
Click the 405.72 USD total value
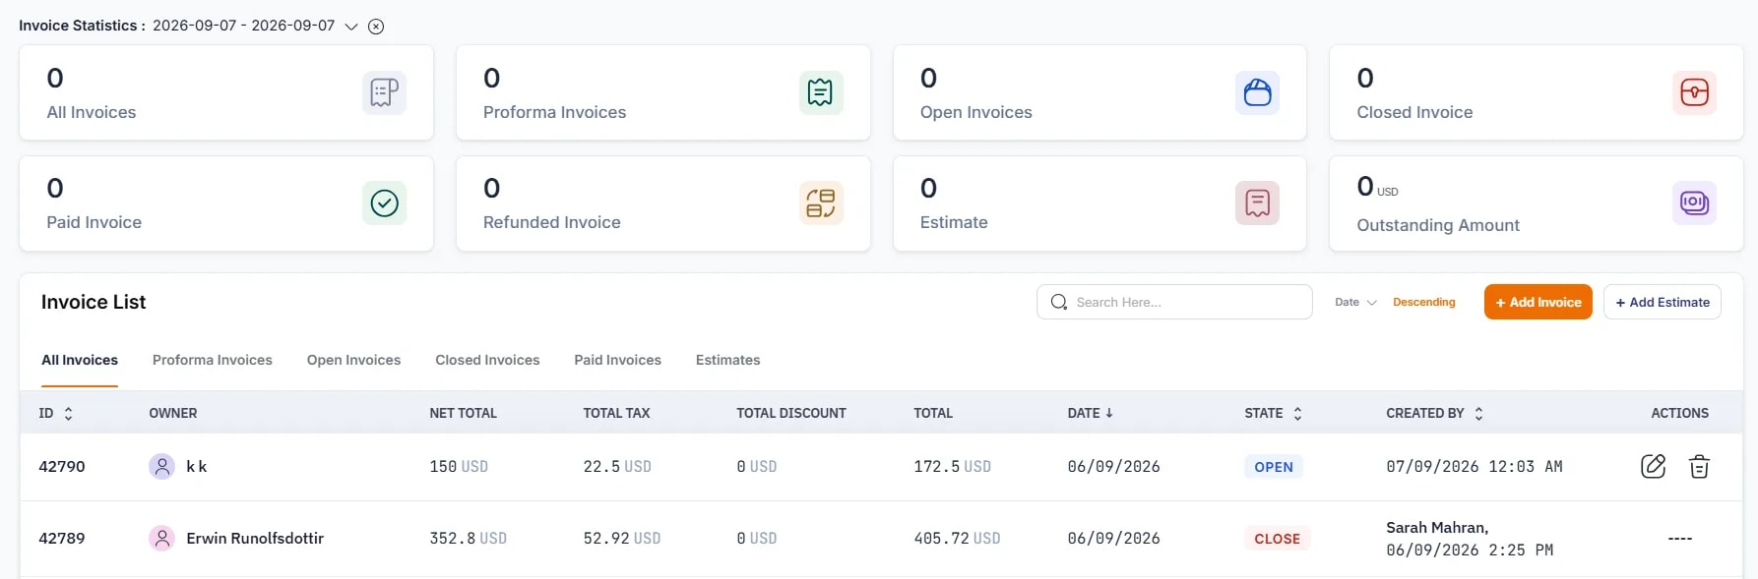(957, 538)
